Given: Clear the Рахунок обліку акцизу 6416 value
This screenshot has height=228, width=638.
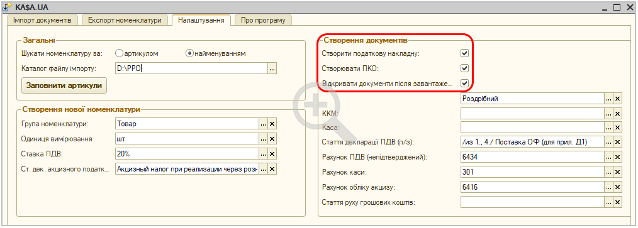Looking at the screenshot, I should point(618,187).
